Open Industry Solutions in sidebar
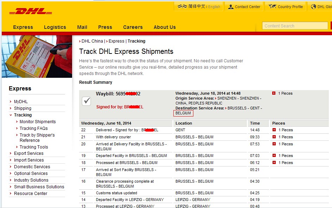332x208 pixels. (31, 180)
